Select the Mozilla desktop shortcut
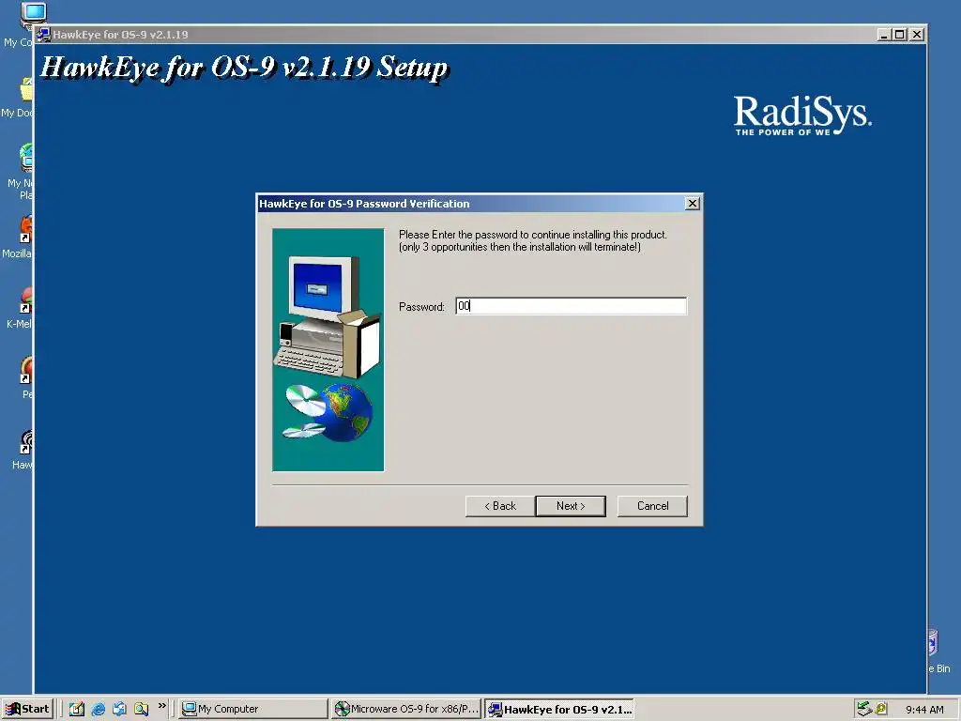The image size is (961, 721). point(19,237)
